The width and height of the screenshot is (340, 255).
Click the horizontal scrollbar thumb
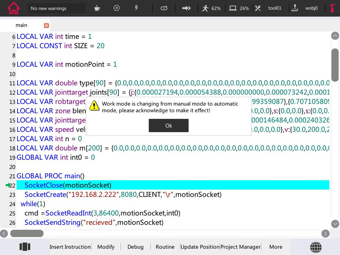[27, 233]
